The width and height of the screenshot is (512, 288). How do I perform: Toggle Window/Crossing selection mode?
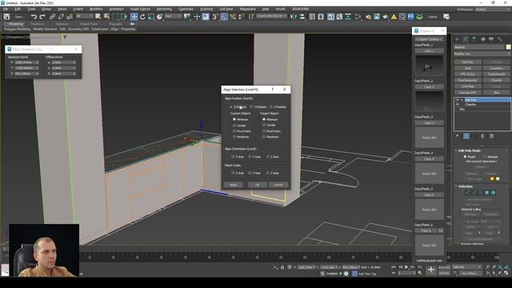[124, 16]
